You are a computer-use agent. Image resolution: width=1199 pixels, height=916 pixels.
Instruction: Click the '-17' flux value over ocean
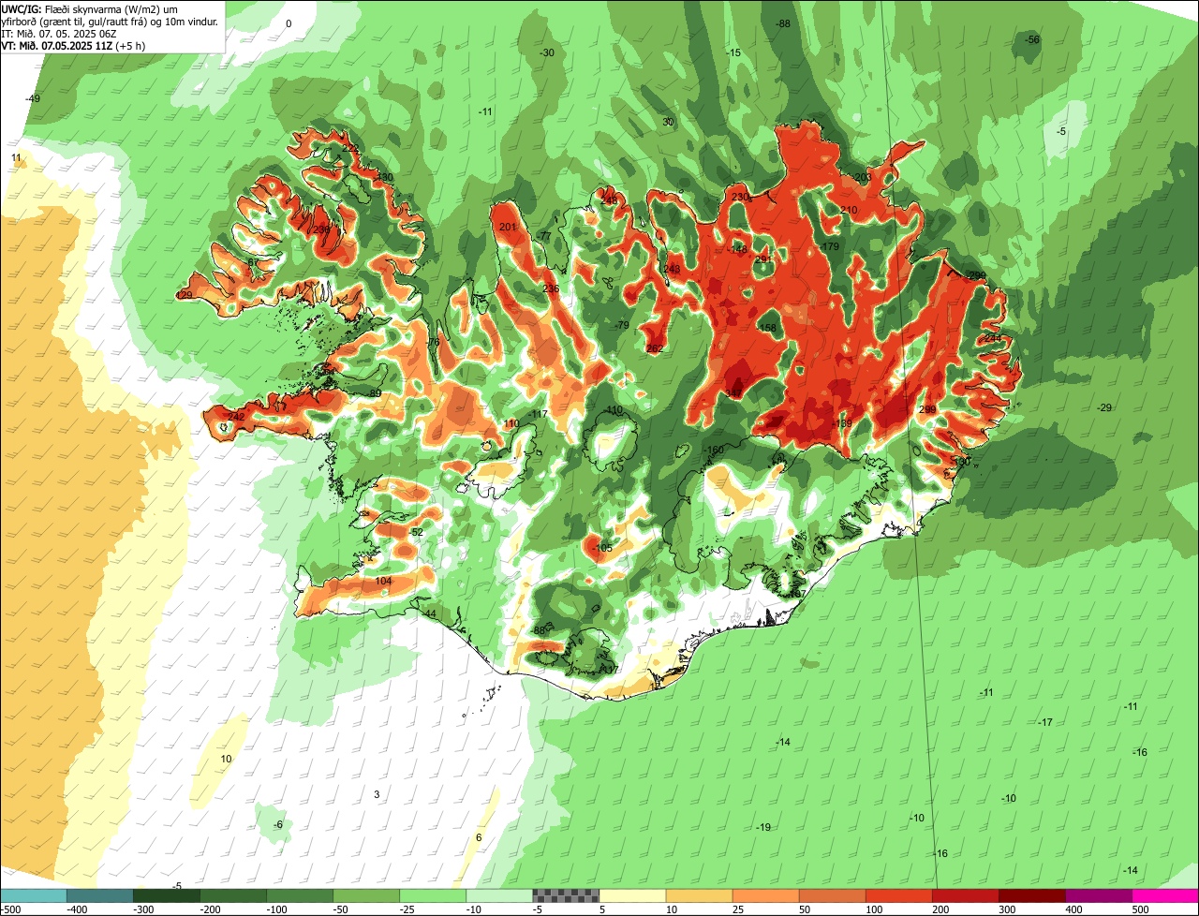coord(1045,722)
